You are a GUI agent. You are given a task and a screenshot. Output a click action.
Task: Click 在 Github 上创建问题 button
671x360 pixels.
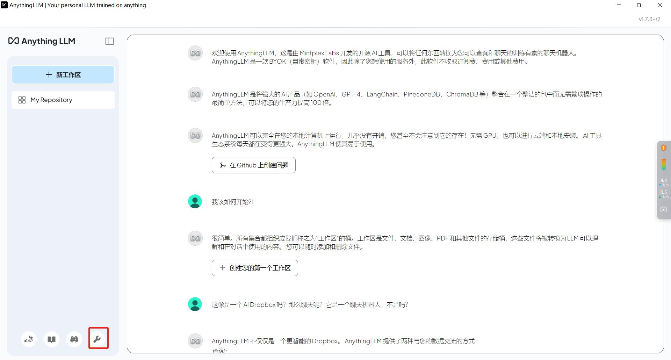point(254,165)
